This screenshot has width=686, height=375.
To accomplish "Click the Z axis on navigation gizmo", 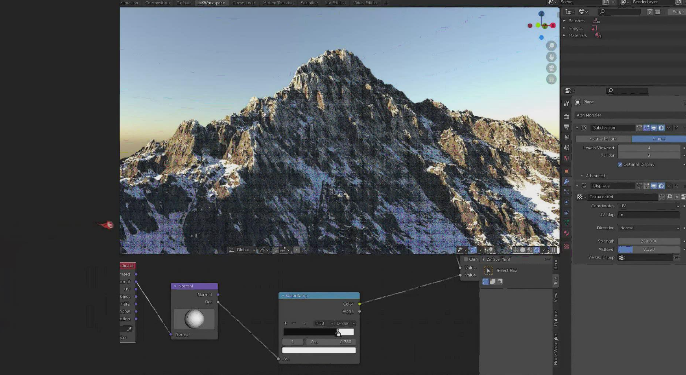I will [542, 13].
